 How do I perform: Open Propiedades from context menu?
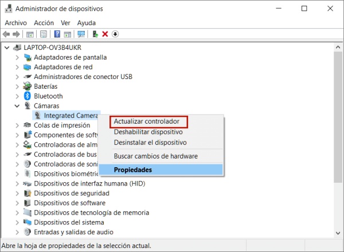[x=161, y=170]
